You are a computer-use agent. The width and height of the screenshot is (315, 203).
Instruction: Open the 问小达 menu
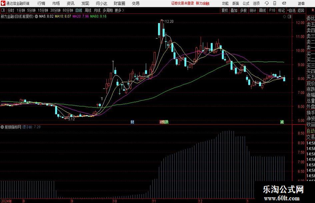[101, 3]
